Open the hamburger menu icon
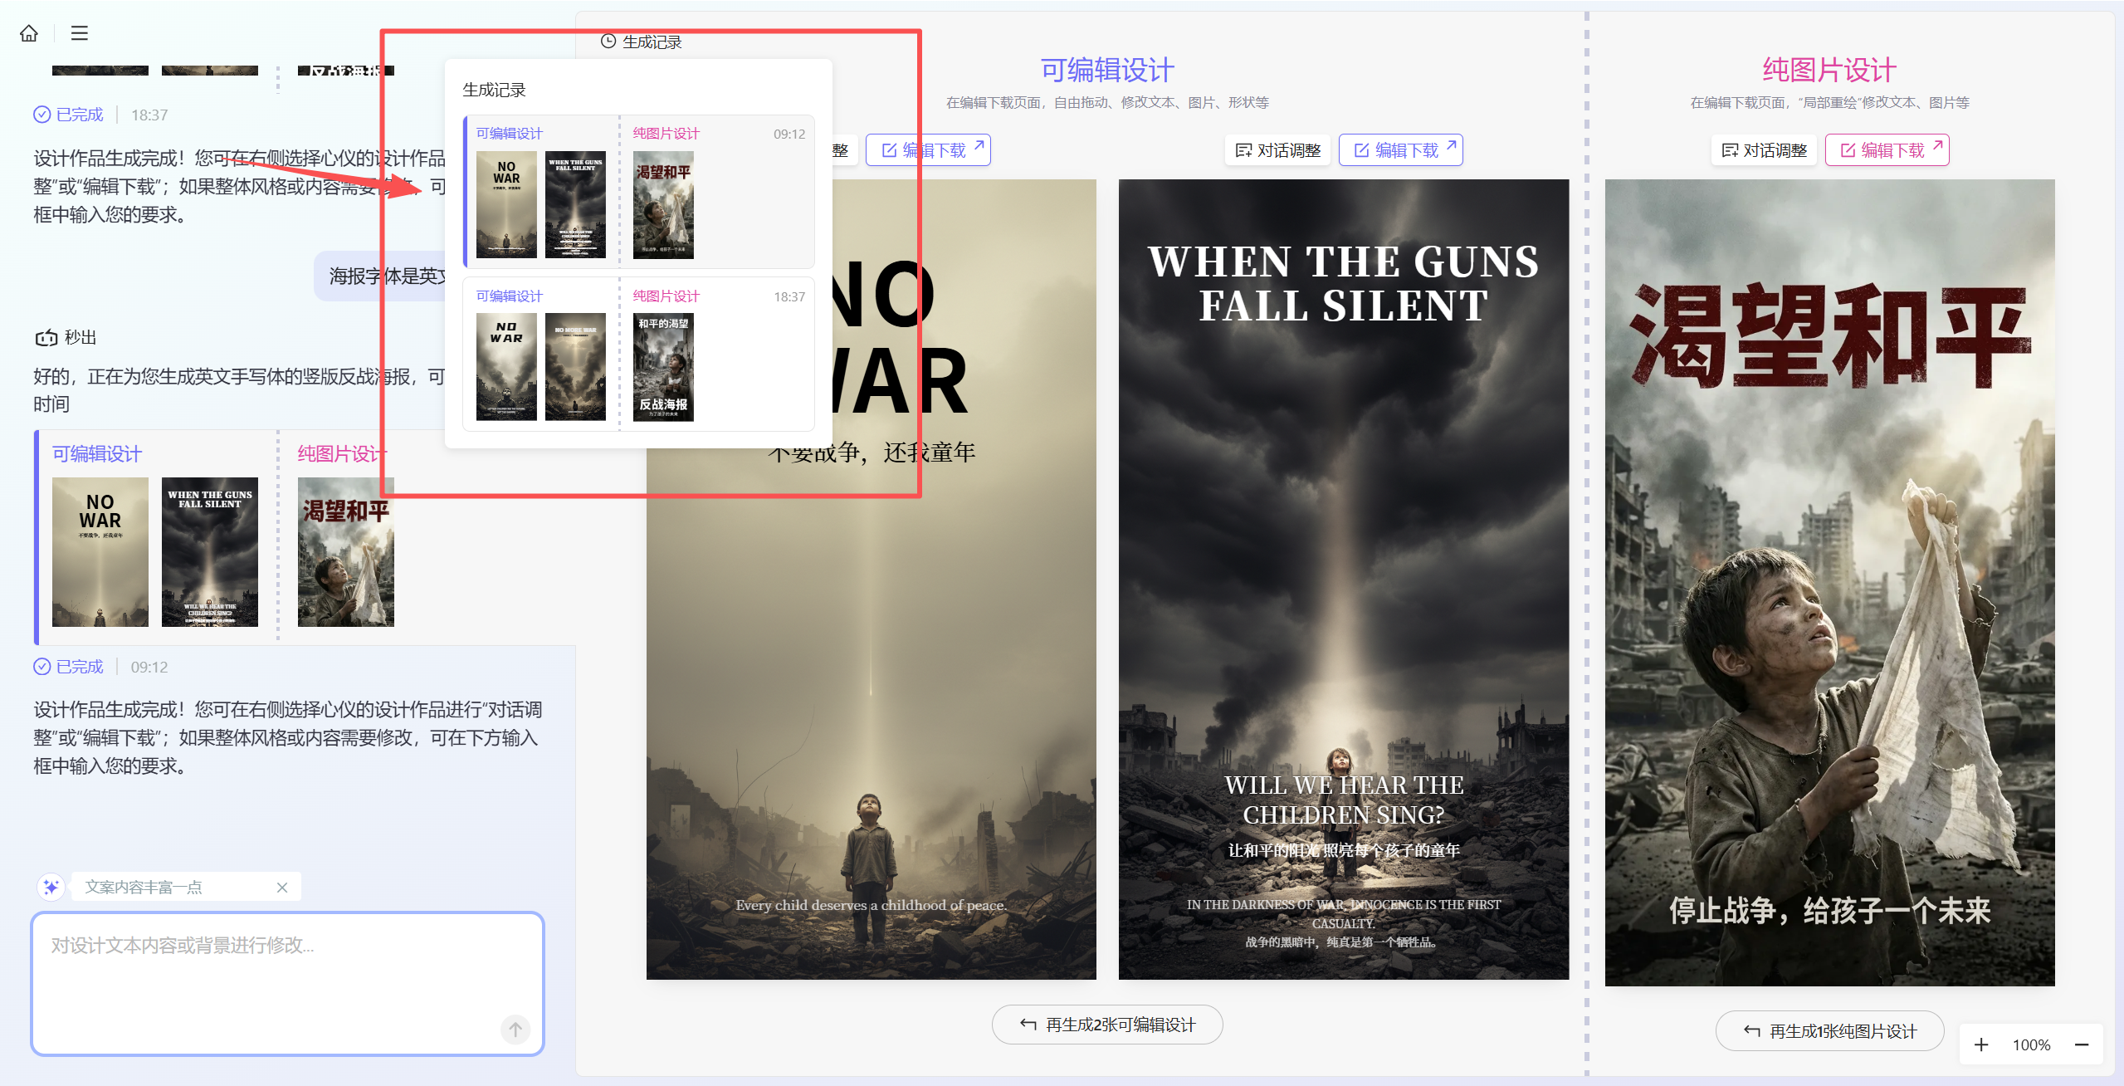The width and height of the screenshot is (2124, 1086). click(x=80, y=33)
